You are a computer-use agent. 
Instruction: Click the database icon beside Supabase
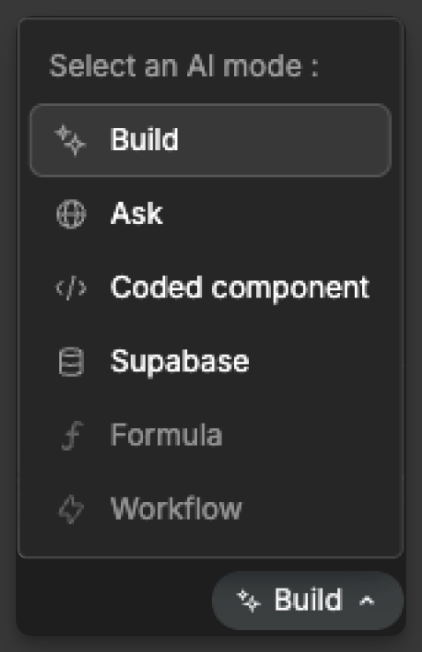[72, 362]
